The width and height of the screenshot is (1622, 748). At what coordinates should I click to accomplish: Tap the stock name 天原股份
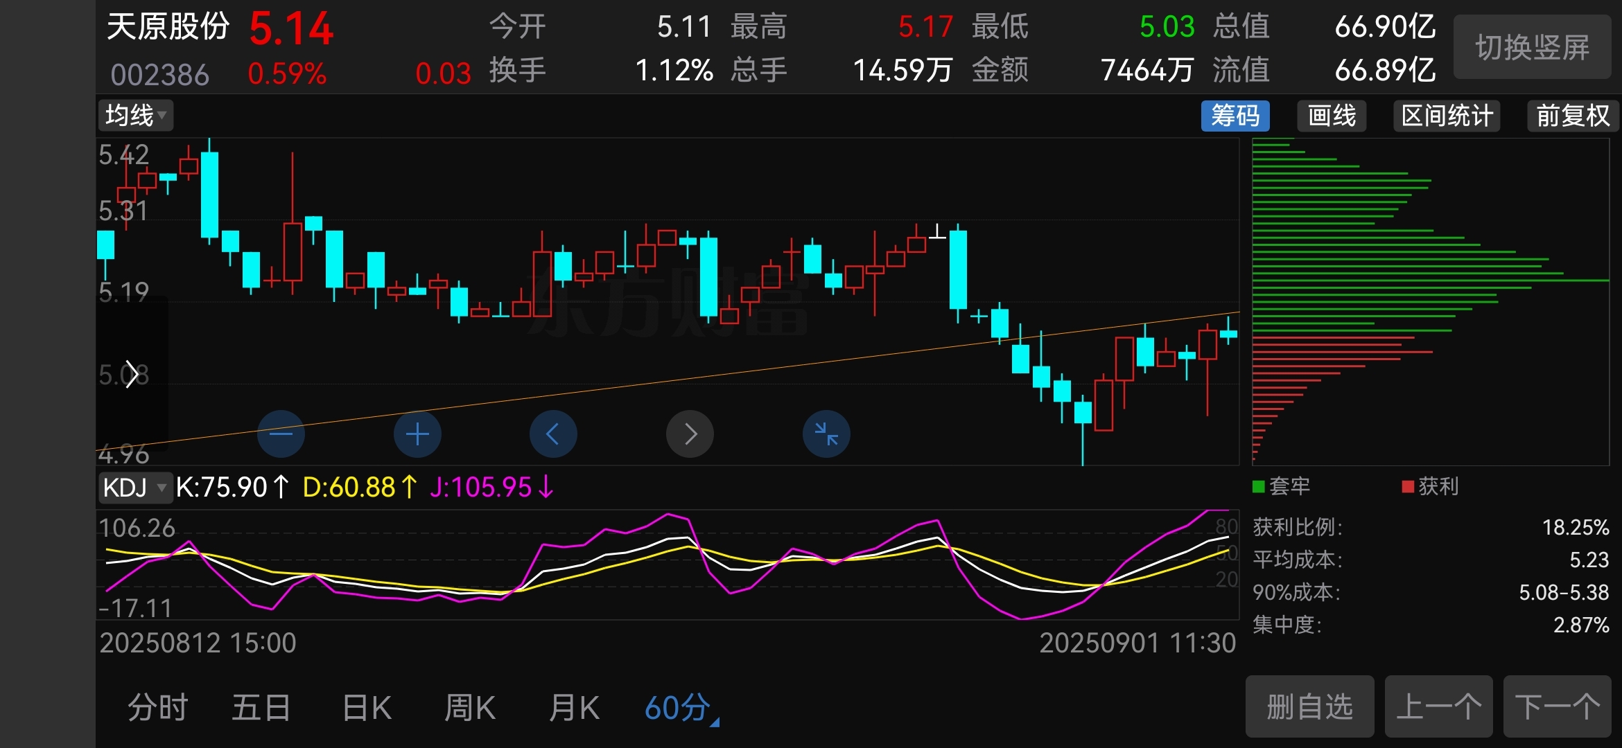pyautogui.click(x=168, y=26)
